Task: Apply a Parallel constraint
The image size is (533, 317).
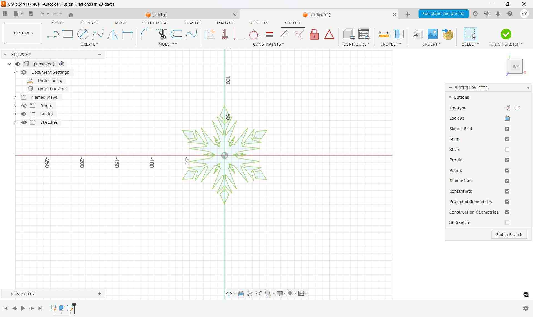Action: 284,34
